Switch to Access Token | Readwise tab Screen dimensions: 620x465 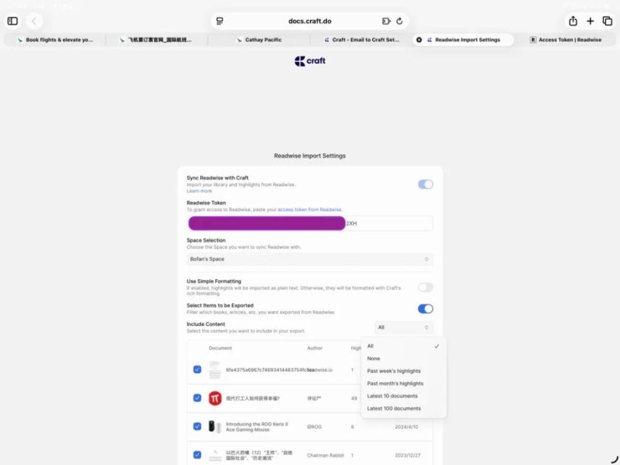pos(566,39)
